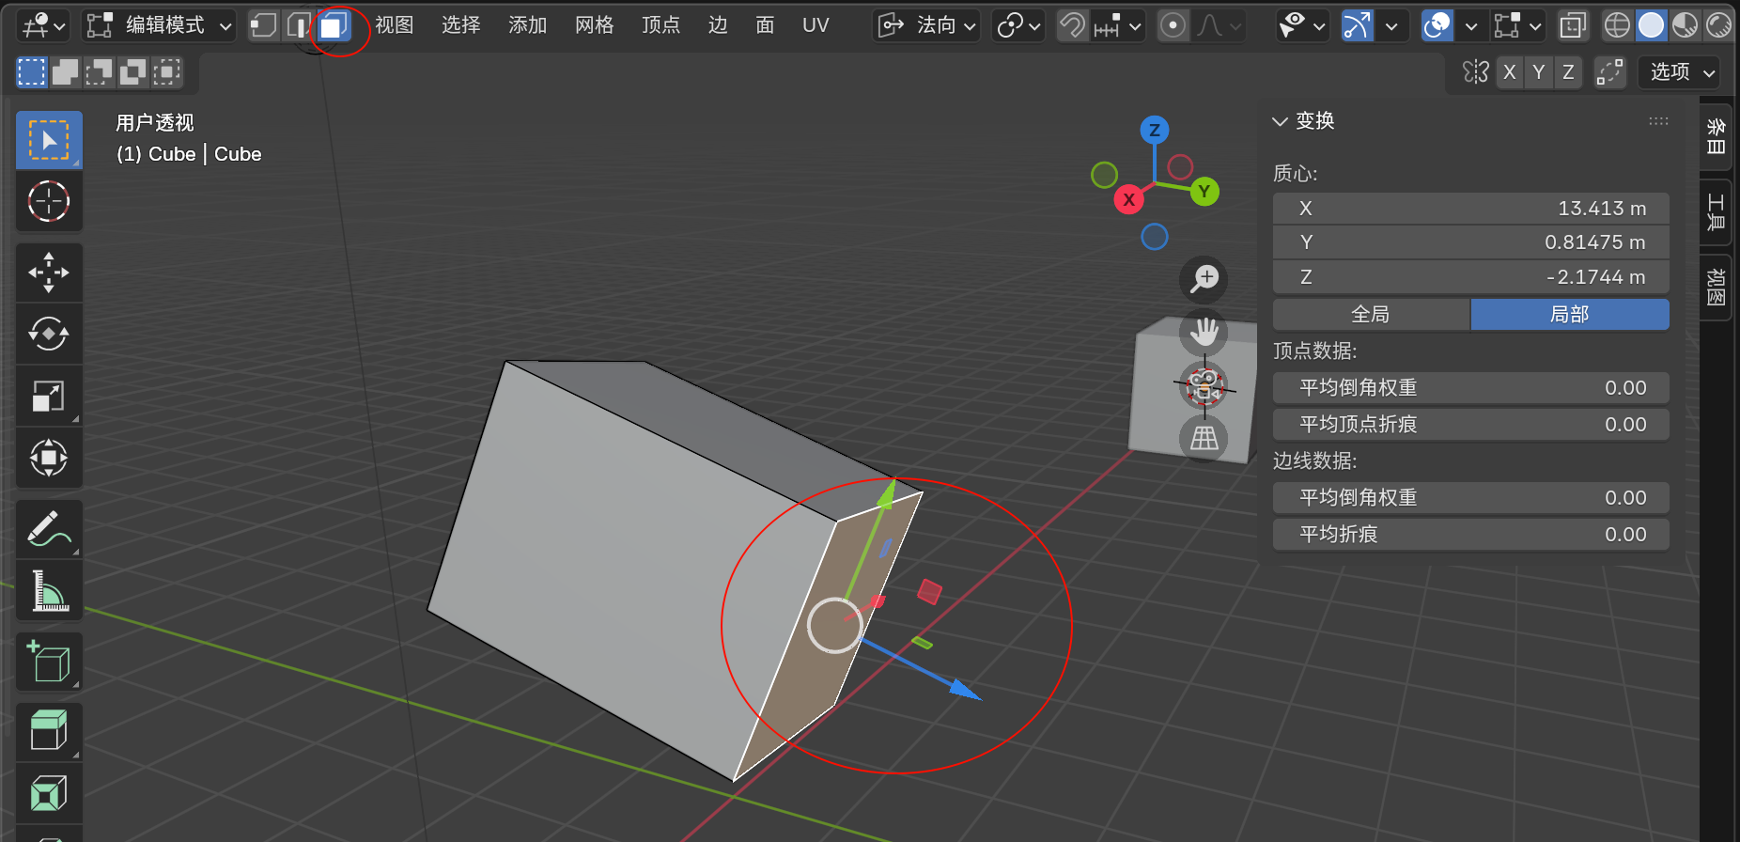This screenshot has width=1740, height=842.
Task: Click the edge 平均折痕 slider field
Action: tap(1470, 535)
